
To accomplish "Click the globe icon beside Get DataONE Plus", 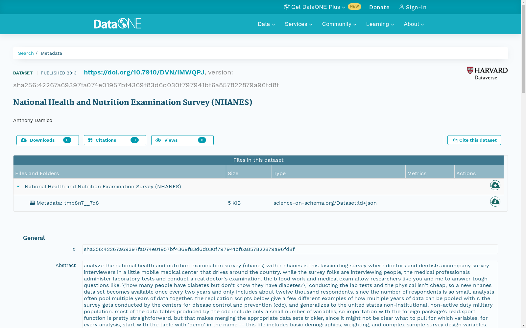I will tap(287, 7).
